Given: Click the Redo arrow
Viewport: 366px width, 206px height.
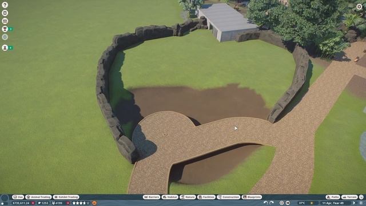Looking at the screenshot, I should [272, 203].
